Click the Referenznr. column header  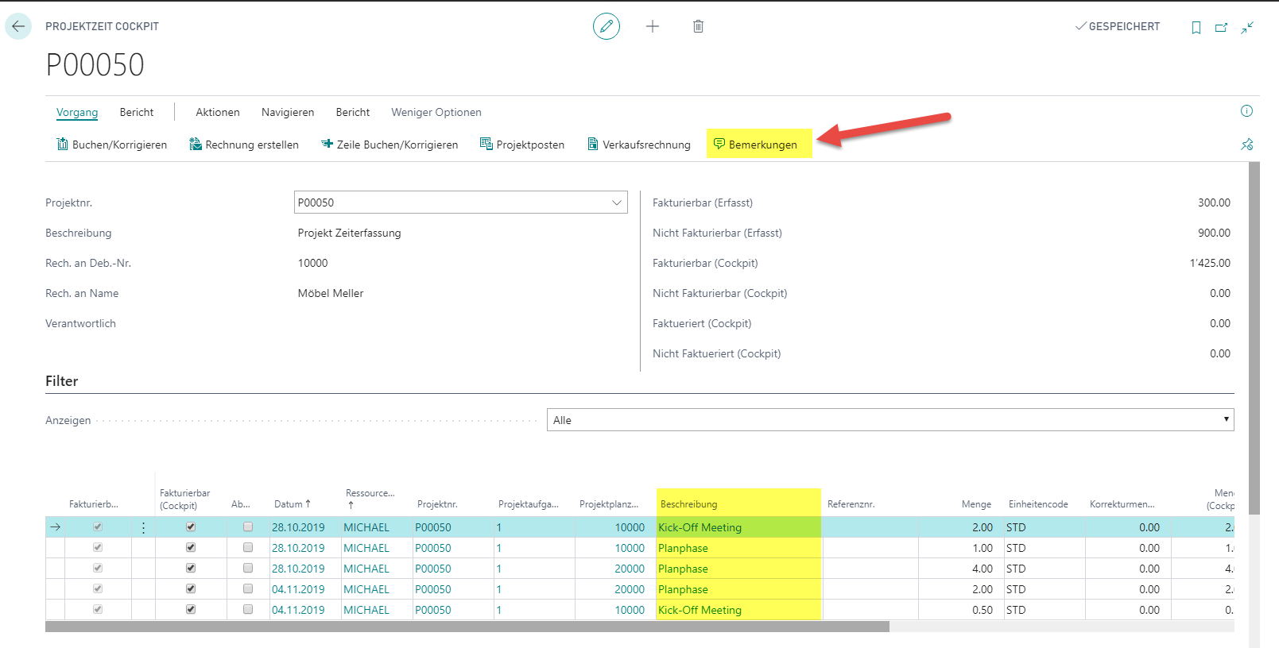pos(851,504)
